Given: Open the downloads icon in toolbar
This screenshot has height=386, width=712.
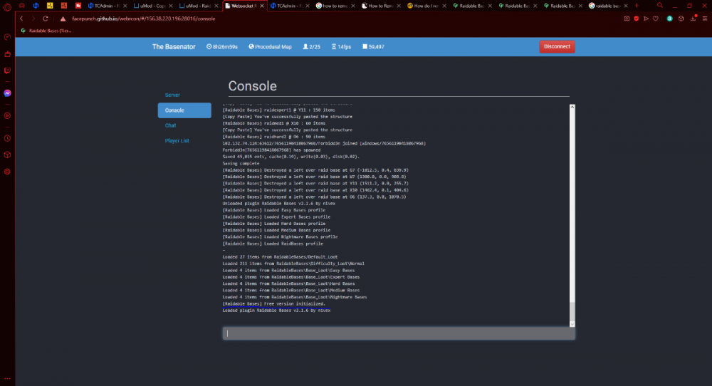Looking at the screenshot, I should point(693,19).
